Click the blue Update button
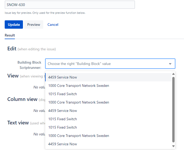The width and height of the screenshot is (184, 151). (14, 25)
